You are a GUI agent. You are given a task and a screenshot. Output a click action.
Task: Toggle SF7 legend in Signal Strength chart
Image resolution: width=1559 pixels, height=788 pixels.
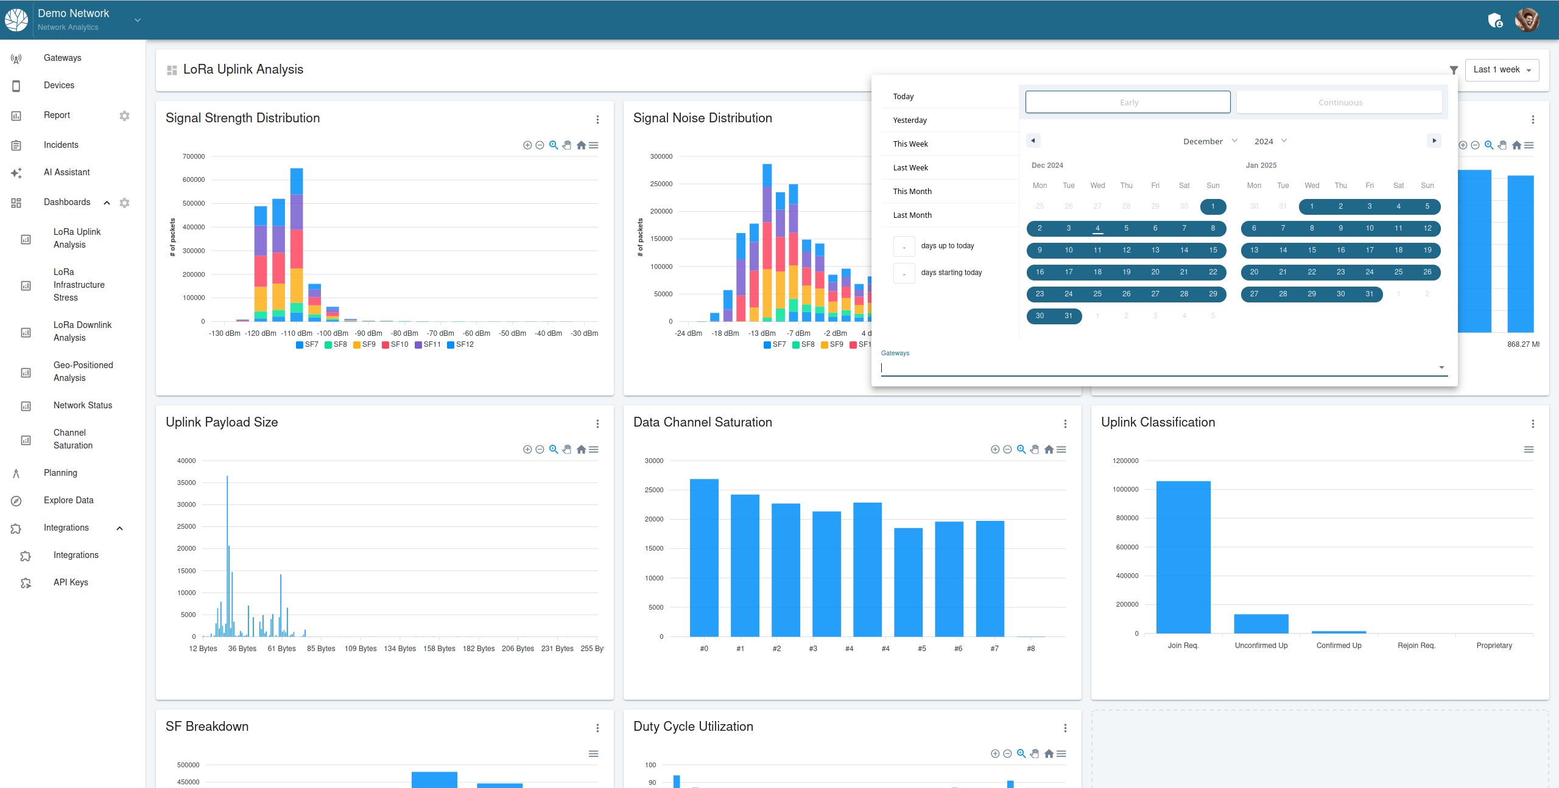click(308, 344)
